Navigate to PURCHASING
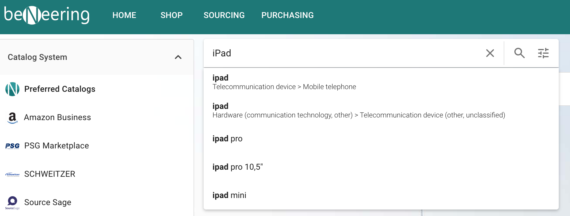 coord(287,15)
